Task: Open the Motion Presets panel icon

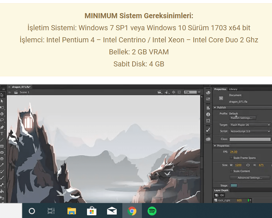Action: [x=208, y=130]
